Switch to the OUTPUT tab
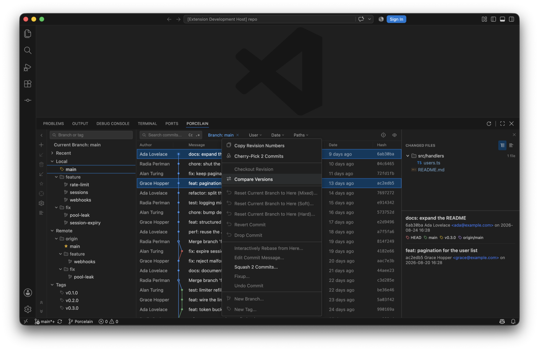The height and width of the screenshot is (351, 539). tap(80, 124)
